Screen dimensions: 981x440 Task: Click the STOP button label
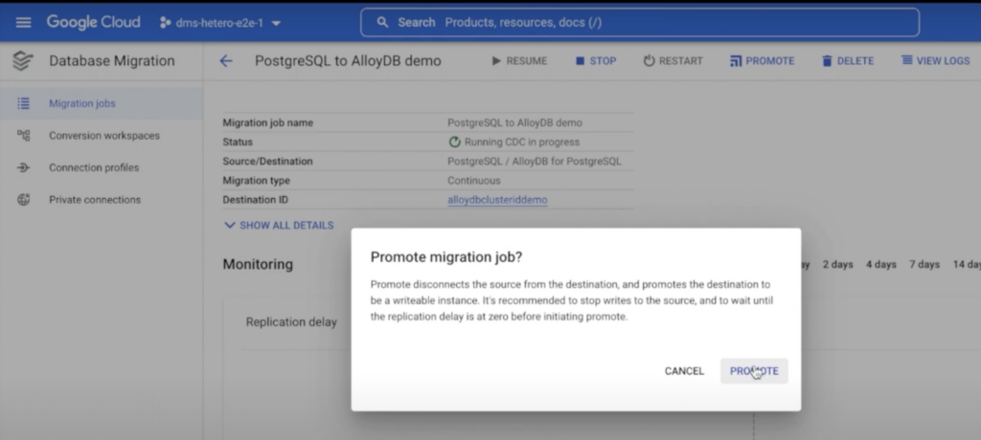pos(604,61)
